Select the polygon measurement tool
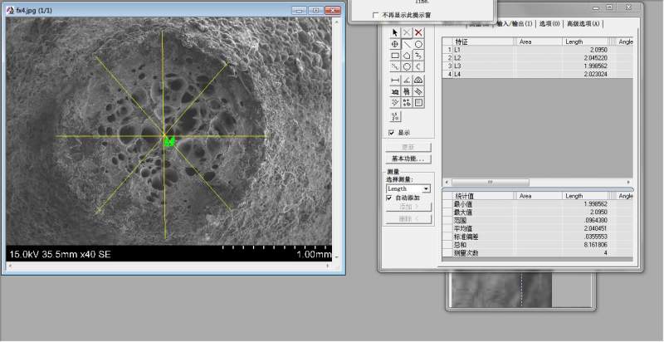Viewport: 664px width, 342px height. (407, 56)
